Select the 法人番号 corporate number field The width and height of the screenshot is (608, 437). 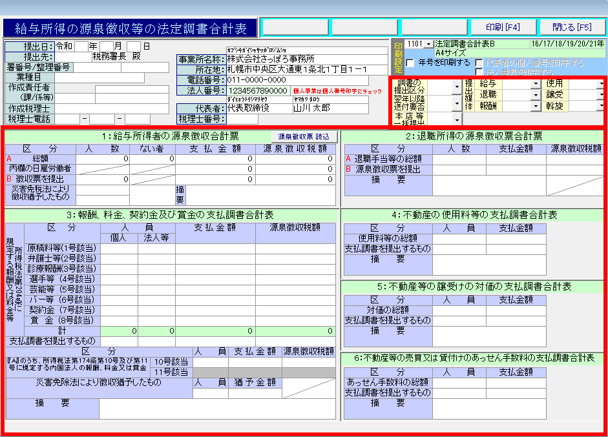pos(258,90)
